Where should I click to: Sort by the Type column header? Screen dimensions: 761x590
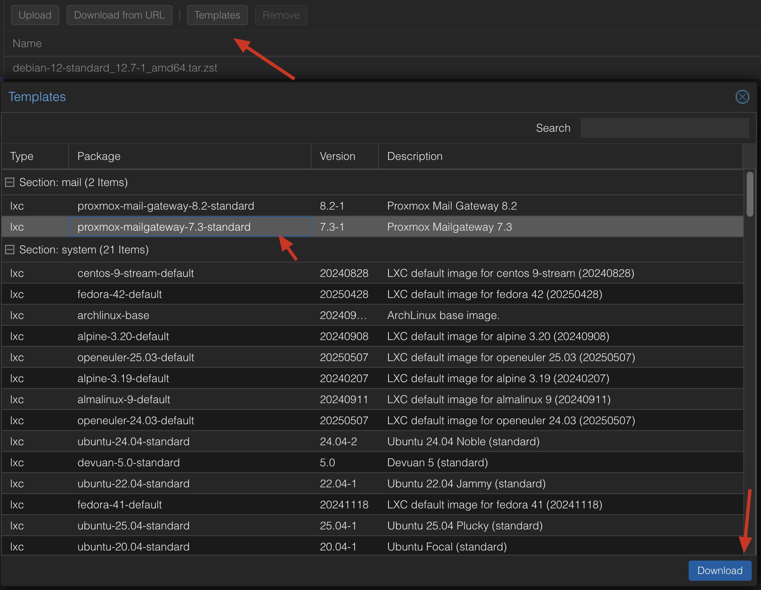click(35, 156)
